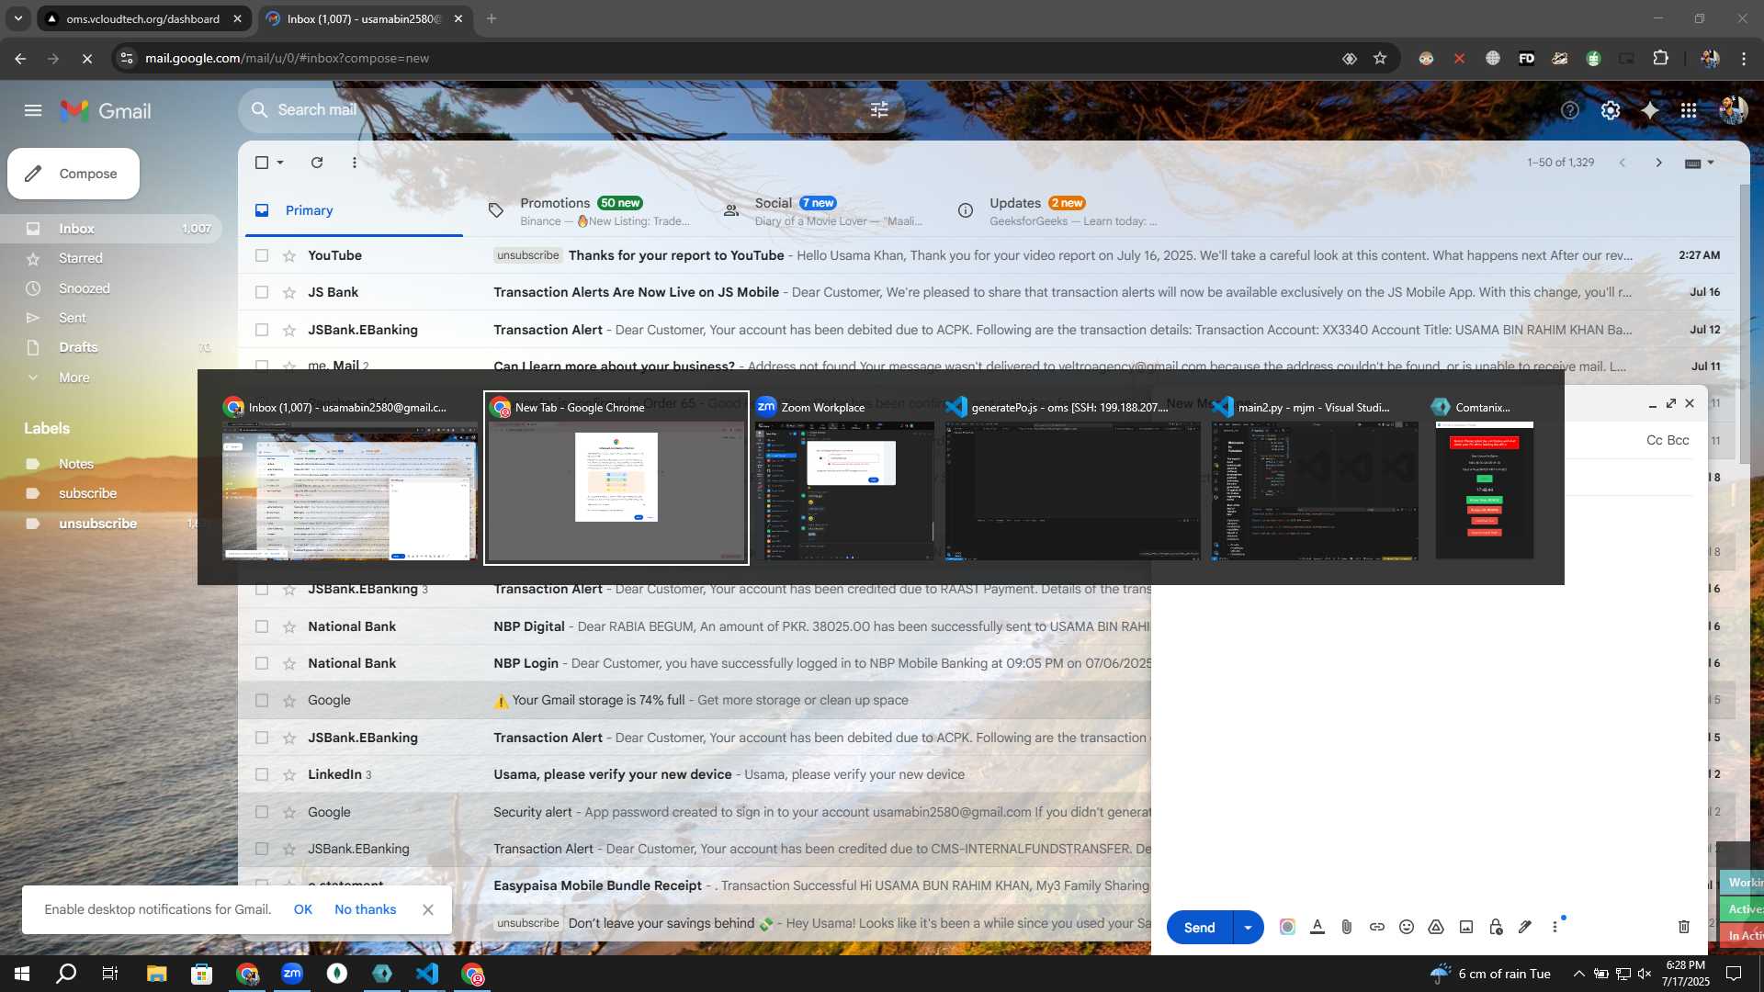Dismiss the notification prompt with X

pos(428,909)
